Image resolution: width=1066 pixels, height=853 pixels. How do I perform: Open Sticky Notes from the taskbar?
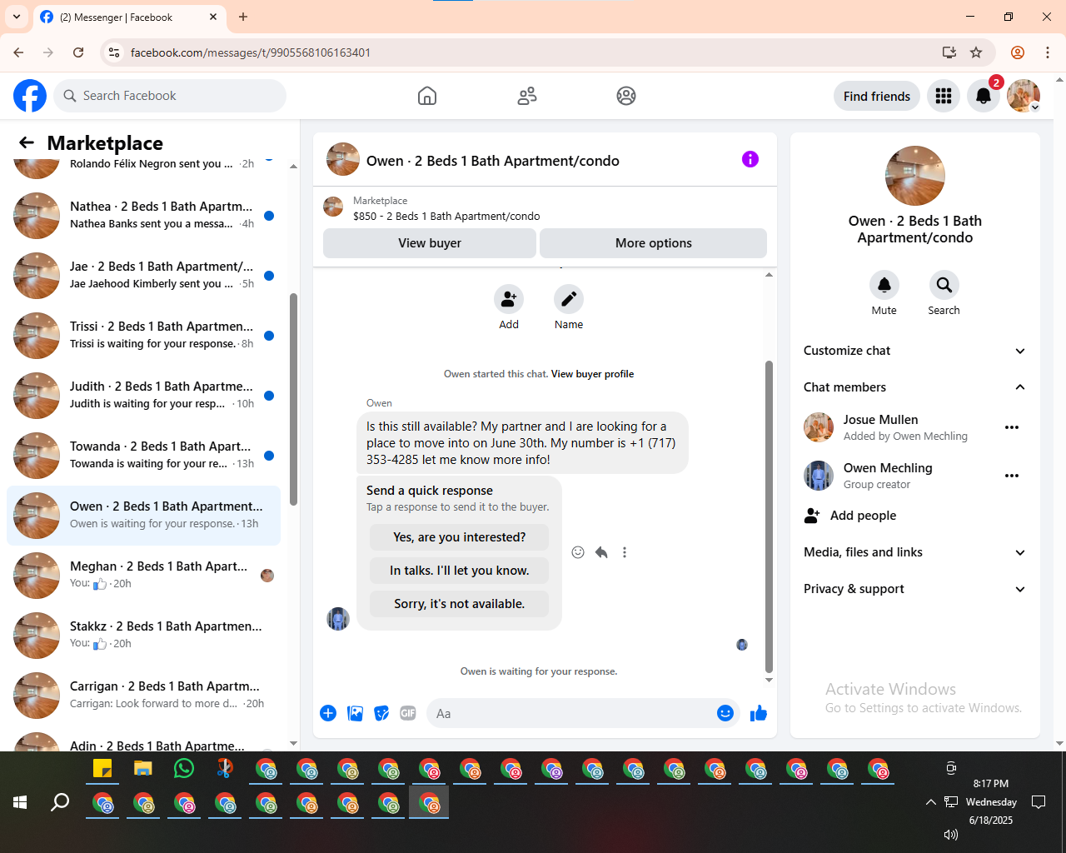(x=102, y=768)
